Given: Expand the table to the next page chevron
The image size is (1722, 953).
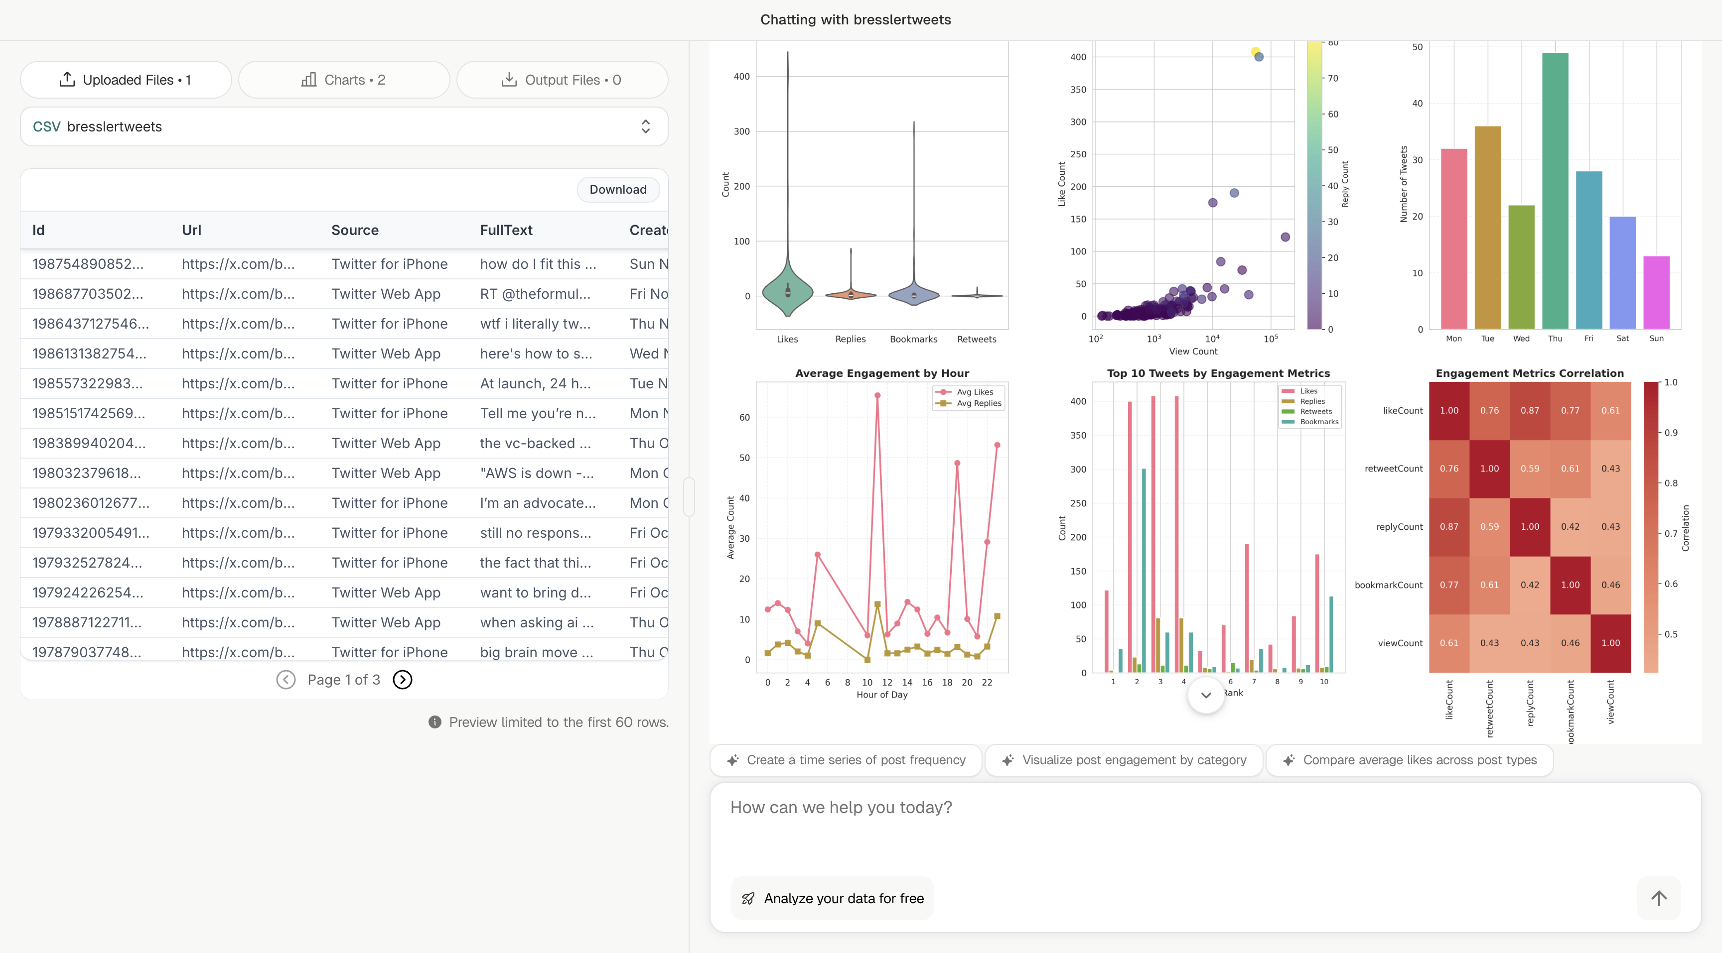Looking at the screenshot, I should [403, 679].
